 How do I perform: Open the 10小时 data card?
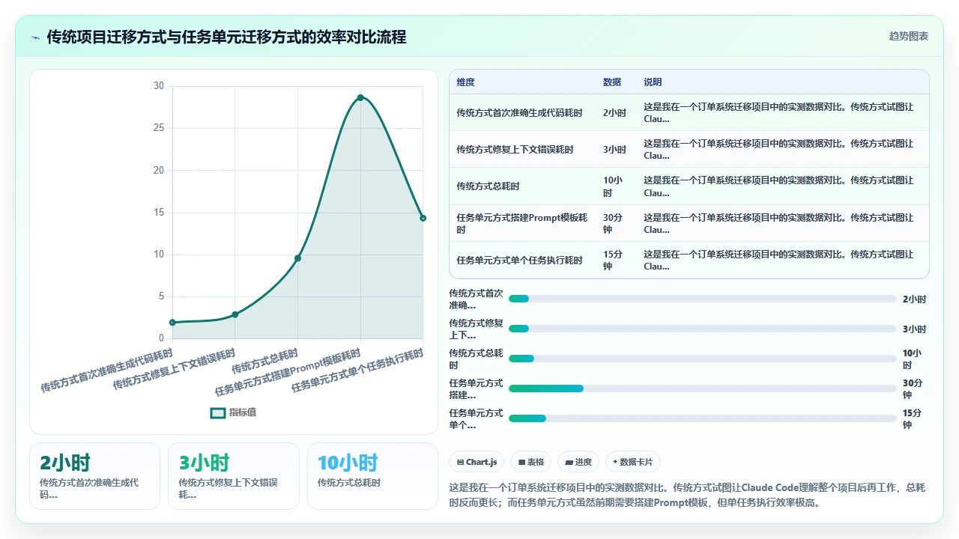tap(372, 476)
